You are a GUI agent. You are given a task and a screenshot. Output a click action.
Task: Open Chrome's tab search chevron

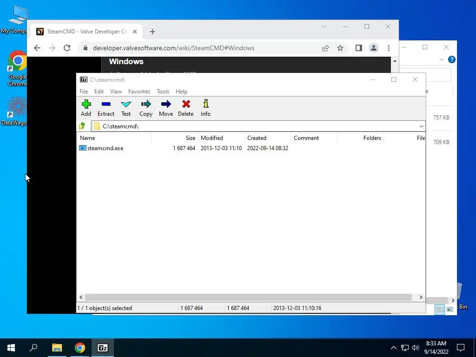click(324, 26)
